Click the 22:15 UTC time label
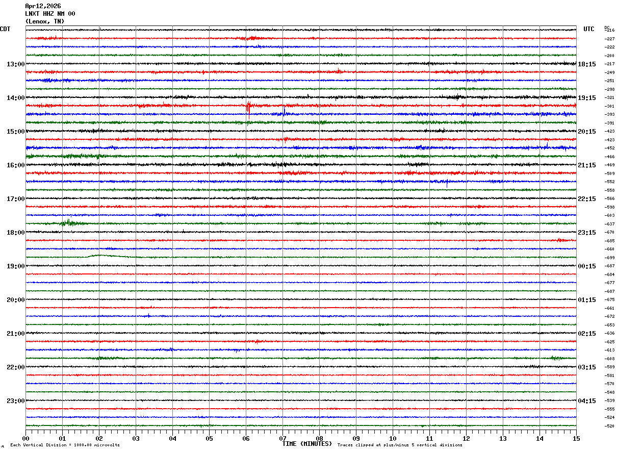 (587, 199)
